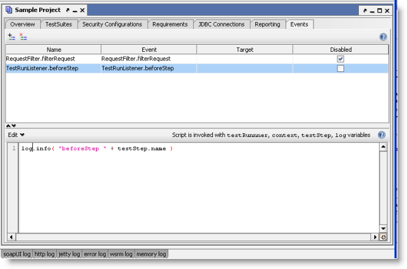Select the Events tab
This screenshot has height=269, width=407.
[300, 25]
